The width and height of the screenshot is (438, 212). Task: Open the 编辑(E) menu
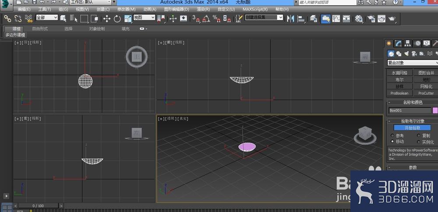click(24, 9)
